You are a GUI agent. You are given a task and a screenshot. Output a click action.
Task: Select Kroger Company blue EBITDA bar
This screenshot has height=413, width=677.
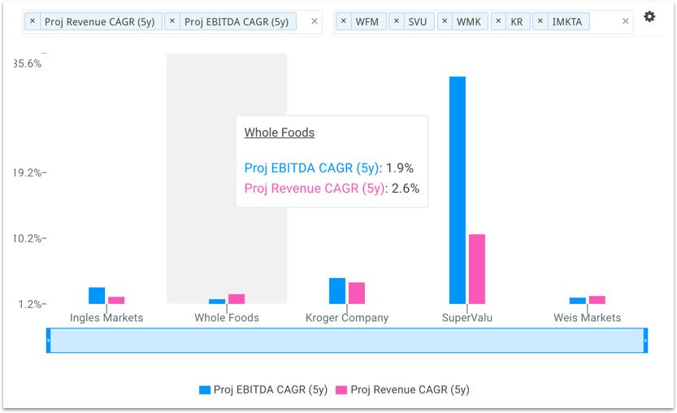(x=337, y=291)
